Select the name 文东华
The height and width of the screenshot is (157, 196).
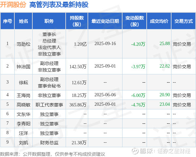coord(24,114)
